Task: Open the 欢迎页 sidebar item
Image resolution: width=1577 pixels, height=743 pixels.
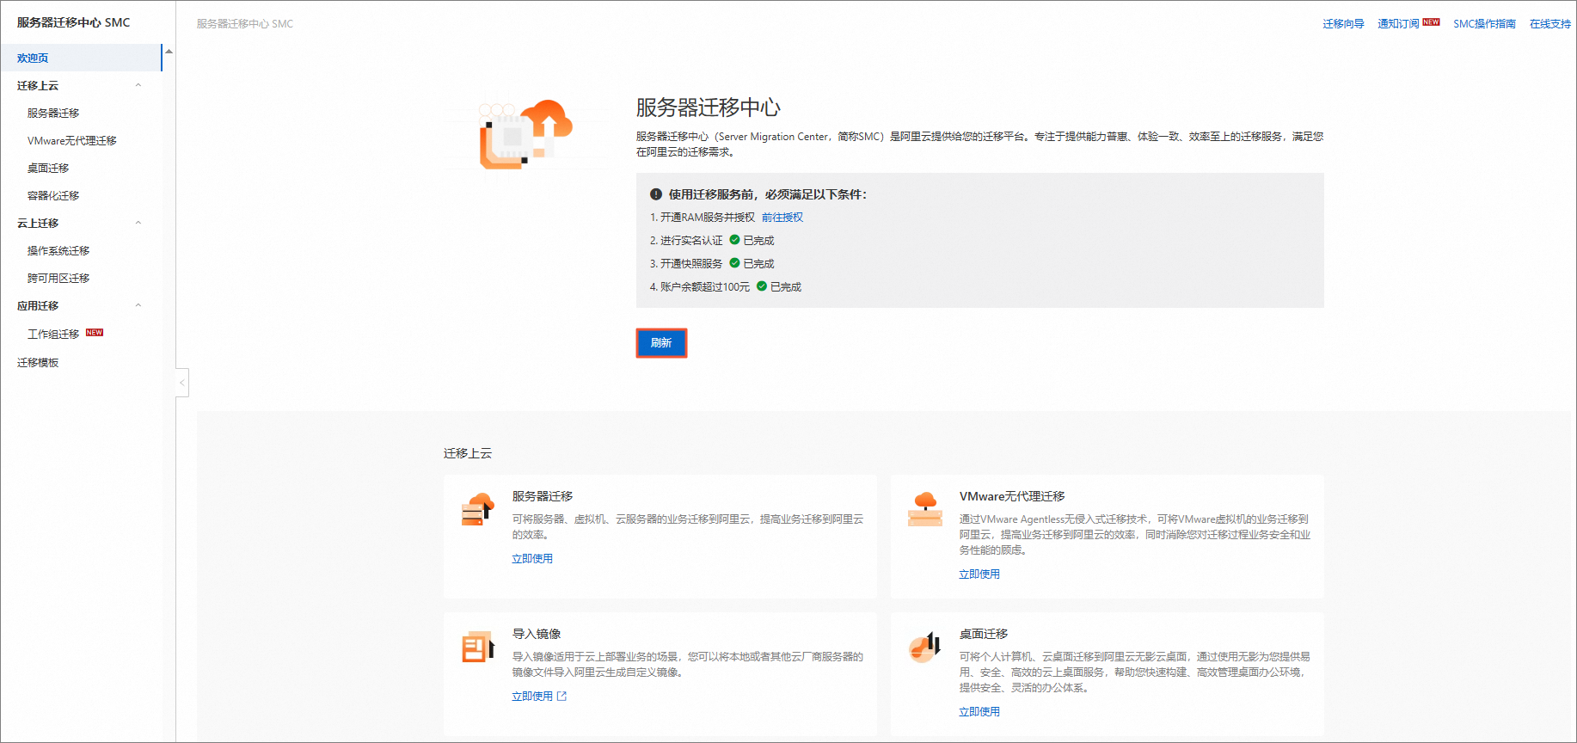Action: click(x=81, y=58)
